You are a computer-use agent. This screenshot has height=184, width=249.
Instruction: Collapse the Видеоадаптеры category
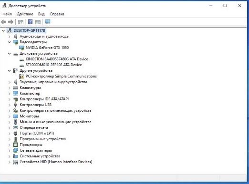pyautogui.click(x=9, y=42)
